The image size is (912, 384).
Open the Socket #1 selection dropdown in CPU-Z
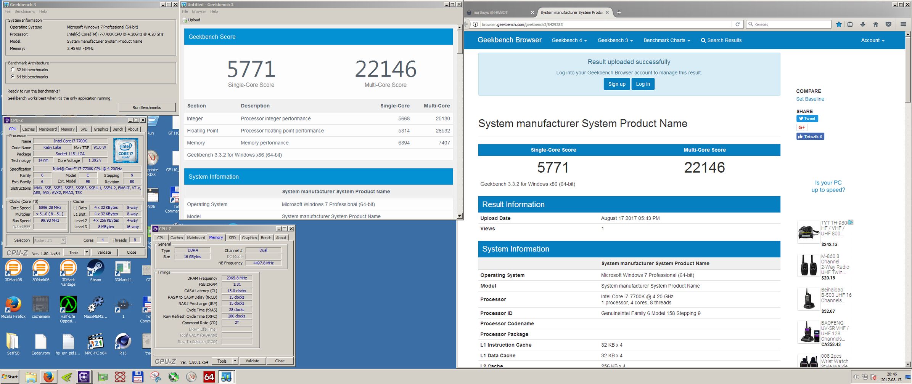tap(50, 240)
